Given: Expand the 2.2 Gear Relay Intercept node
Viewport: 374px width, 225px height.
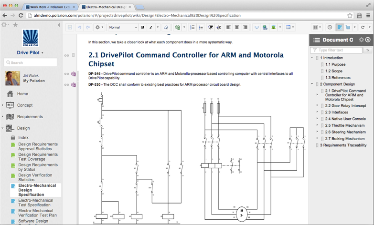Looking at the screenshot, I should coord(317,105).
